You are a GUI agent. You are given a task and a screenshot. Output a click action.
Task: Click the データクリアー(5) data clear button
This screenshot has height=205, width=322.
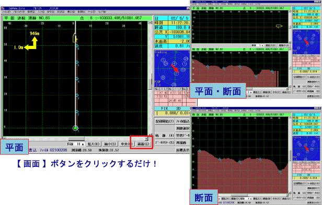pos(165,142)
